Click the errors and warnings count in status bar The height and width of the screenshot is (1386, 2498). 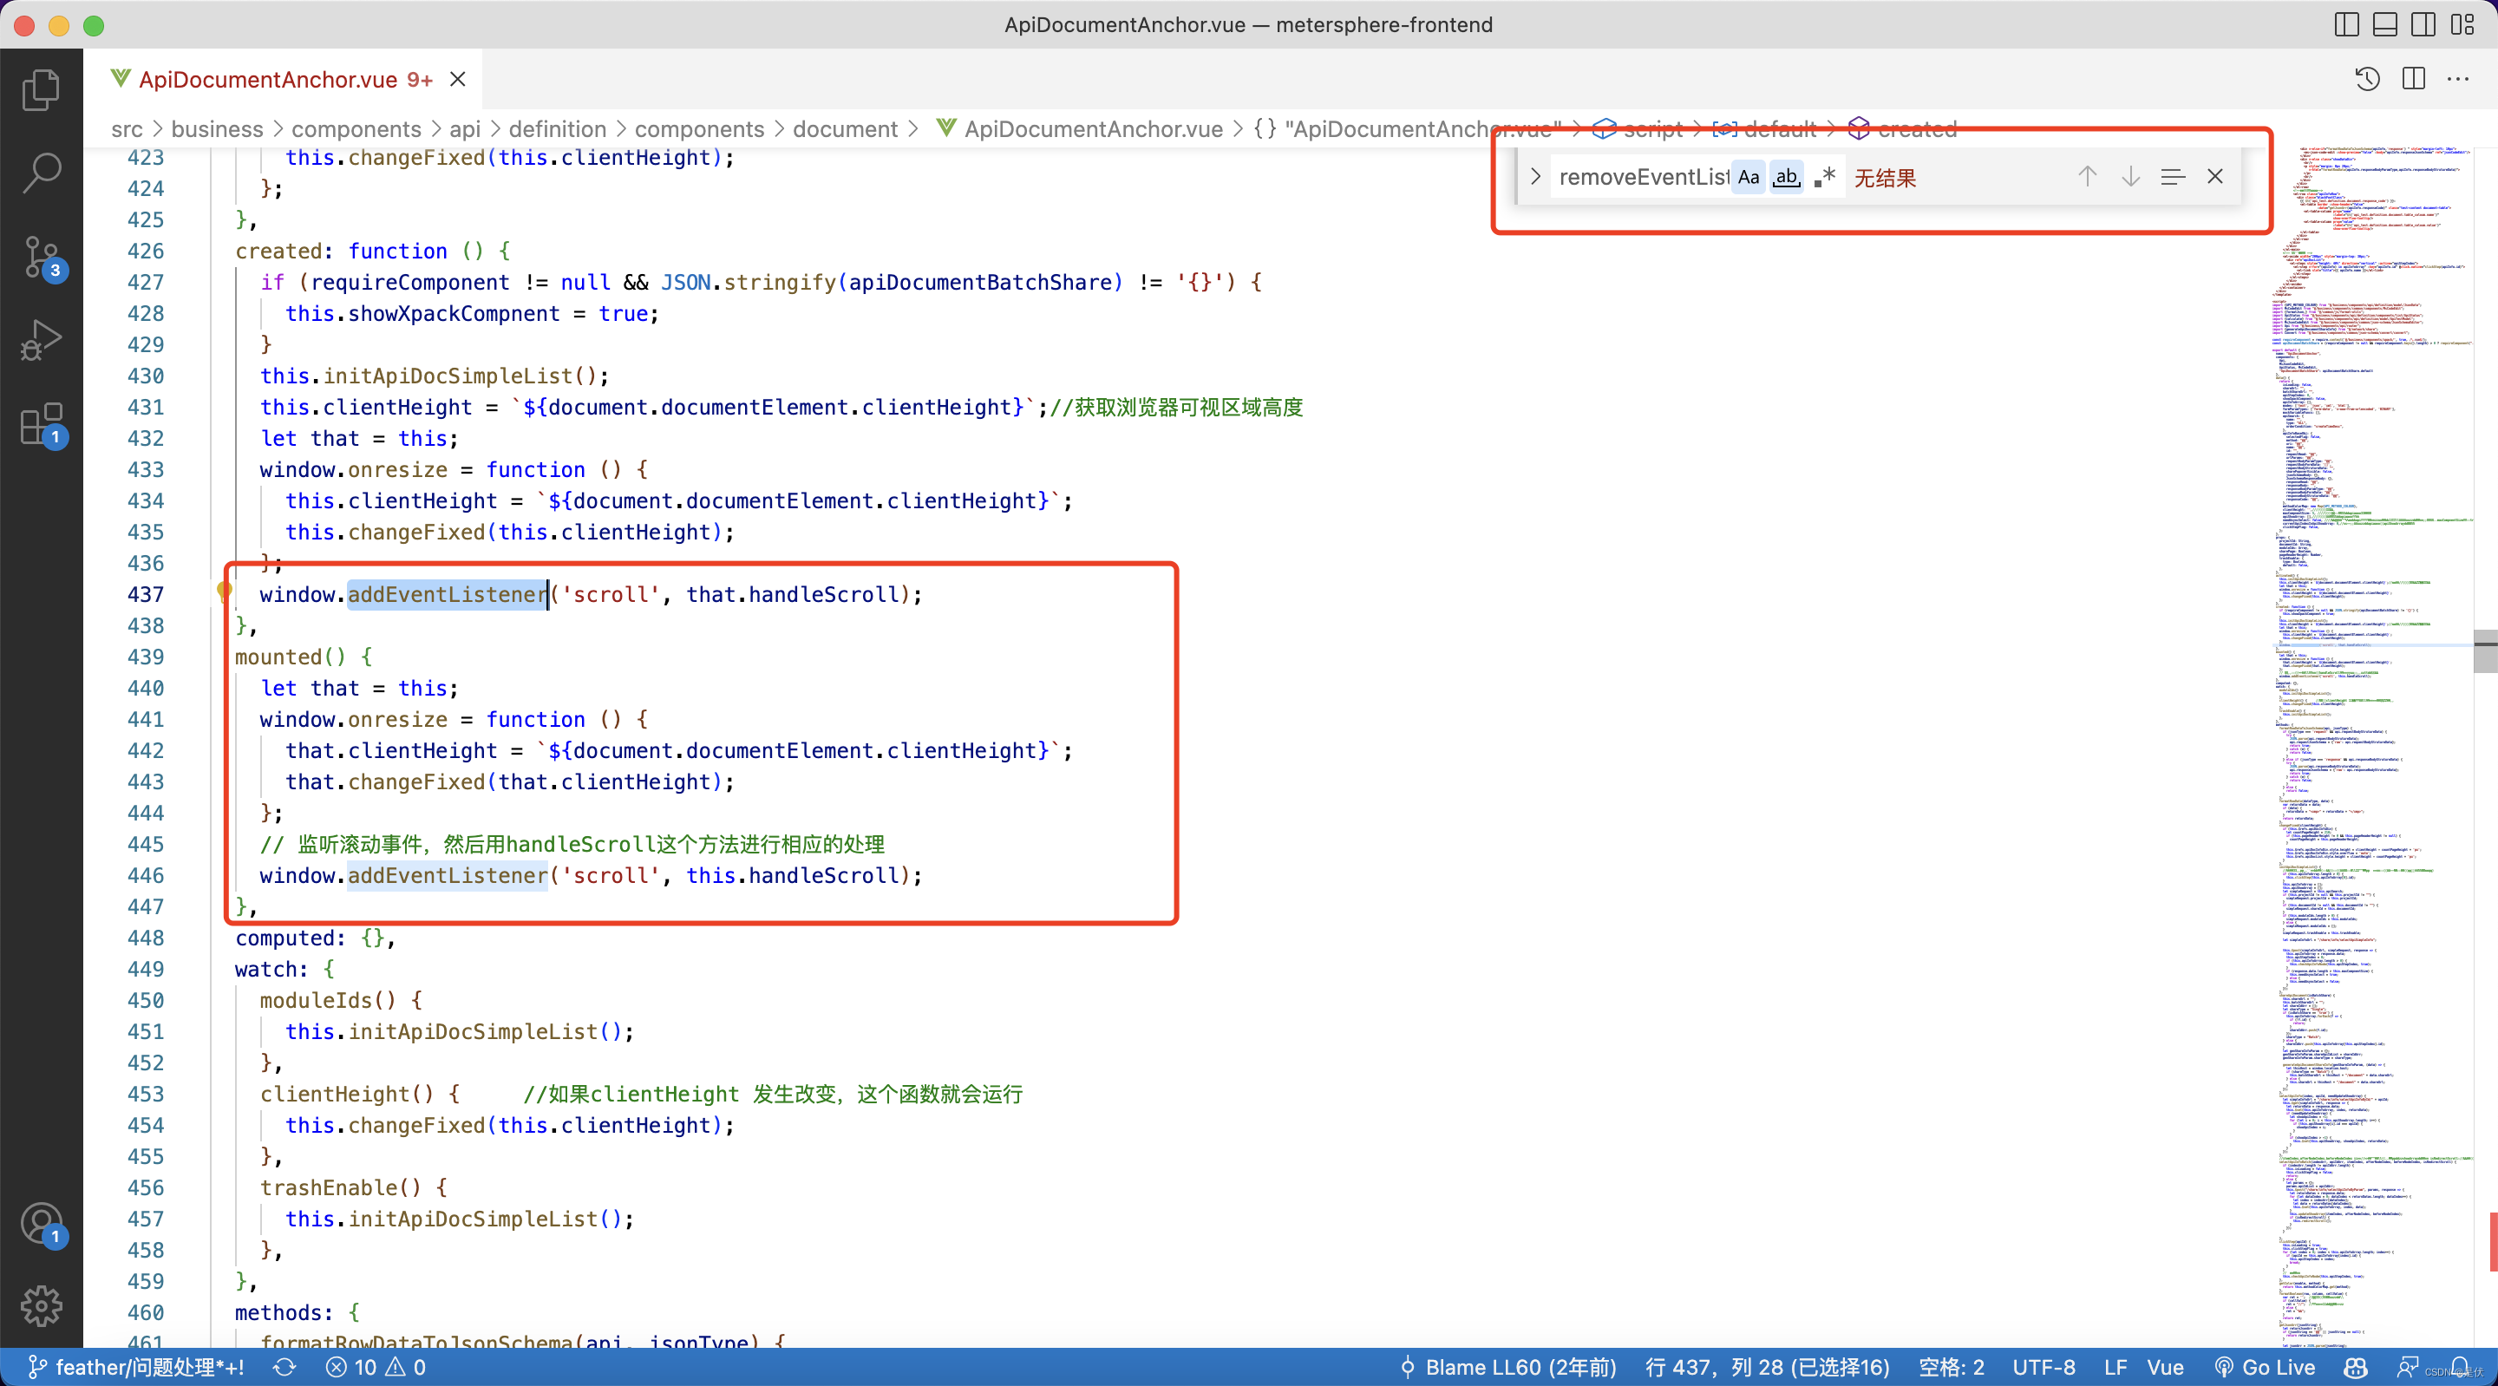point(376,1367)
